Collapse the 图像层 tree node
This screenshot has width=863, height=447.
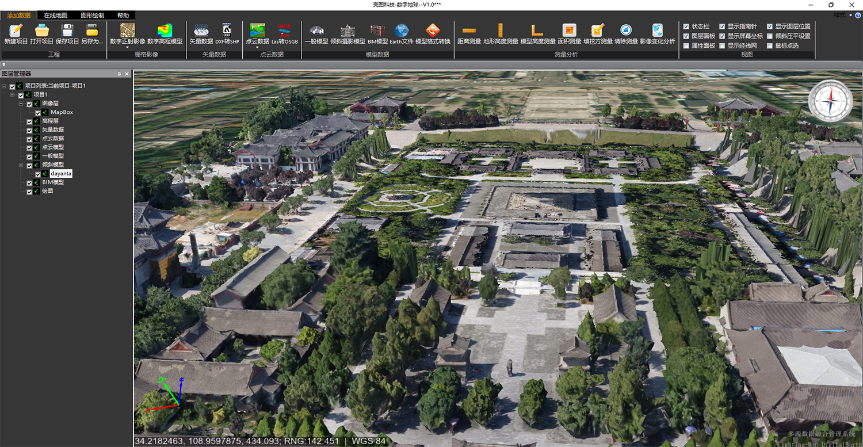21,104
